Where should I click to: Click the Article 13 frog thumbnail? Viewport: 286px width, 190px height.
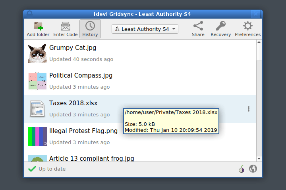point(37,158)
